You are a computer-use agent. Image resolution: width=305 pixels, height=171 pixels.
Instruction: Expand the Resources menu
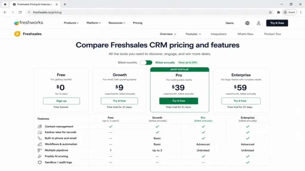point(117,23)
